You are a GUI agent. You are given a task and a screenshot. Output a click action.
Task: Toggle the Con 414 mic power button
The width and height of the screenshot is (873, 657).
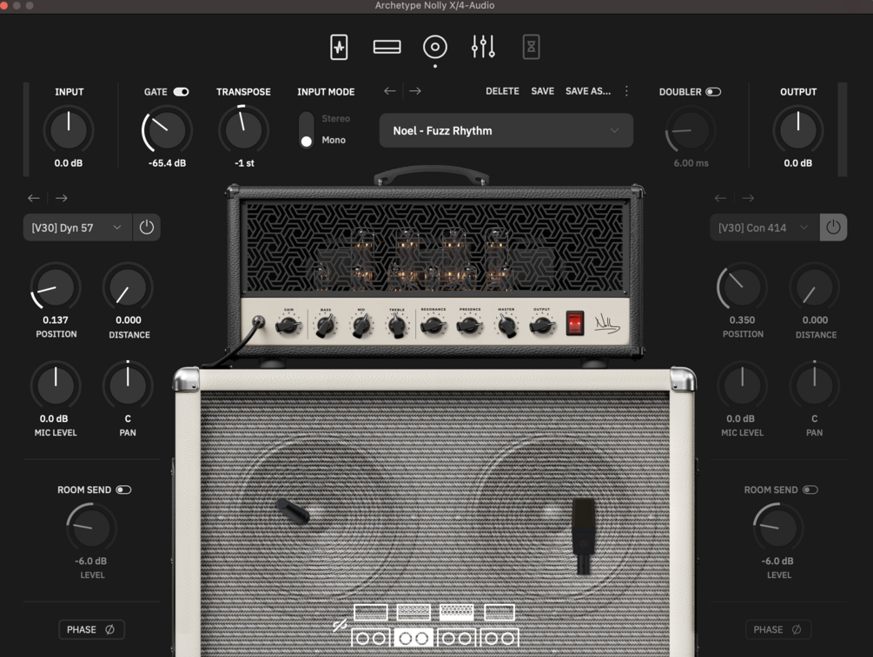[833, 227]
